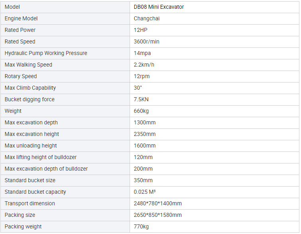Select 'Max lifting height of bulldozer' label

coord(41,157)
